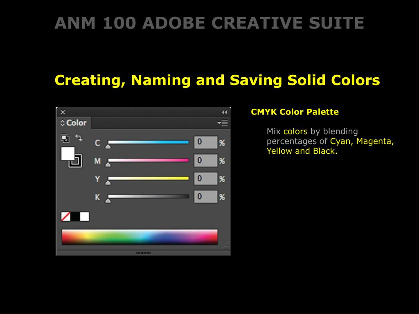Click the 'Y' channel label

click(97, 179)
